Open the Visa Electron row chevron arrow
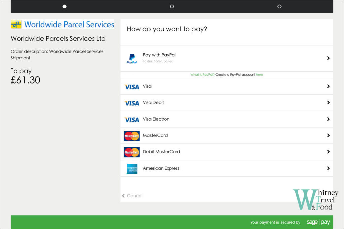This screenshot has width=344, height=229. point(328,119)
